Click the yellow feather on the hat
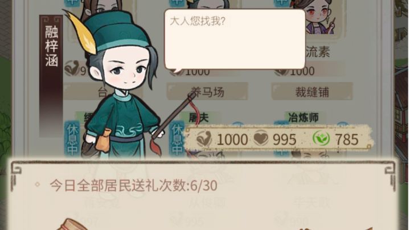 click(x=80, y=32)
